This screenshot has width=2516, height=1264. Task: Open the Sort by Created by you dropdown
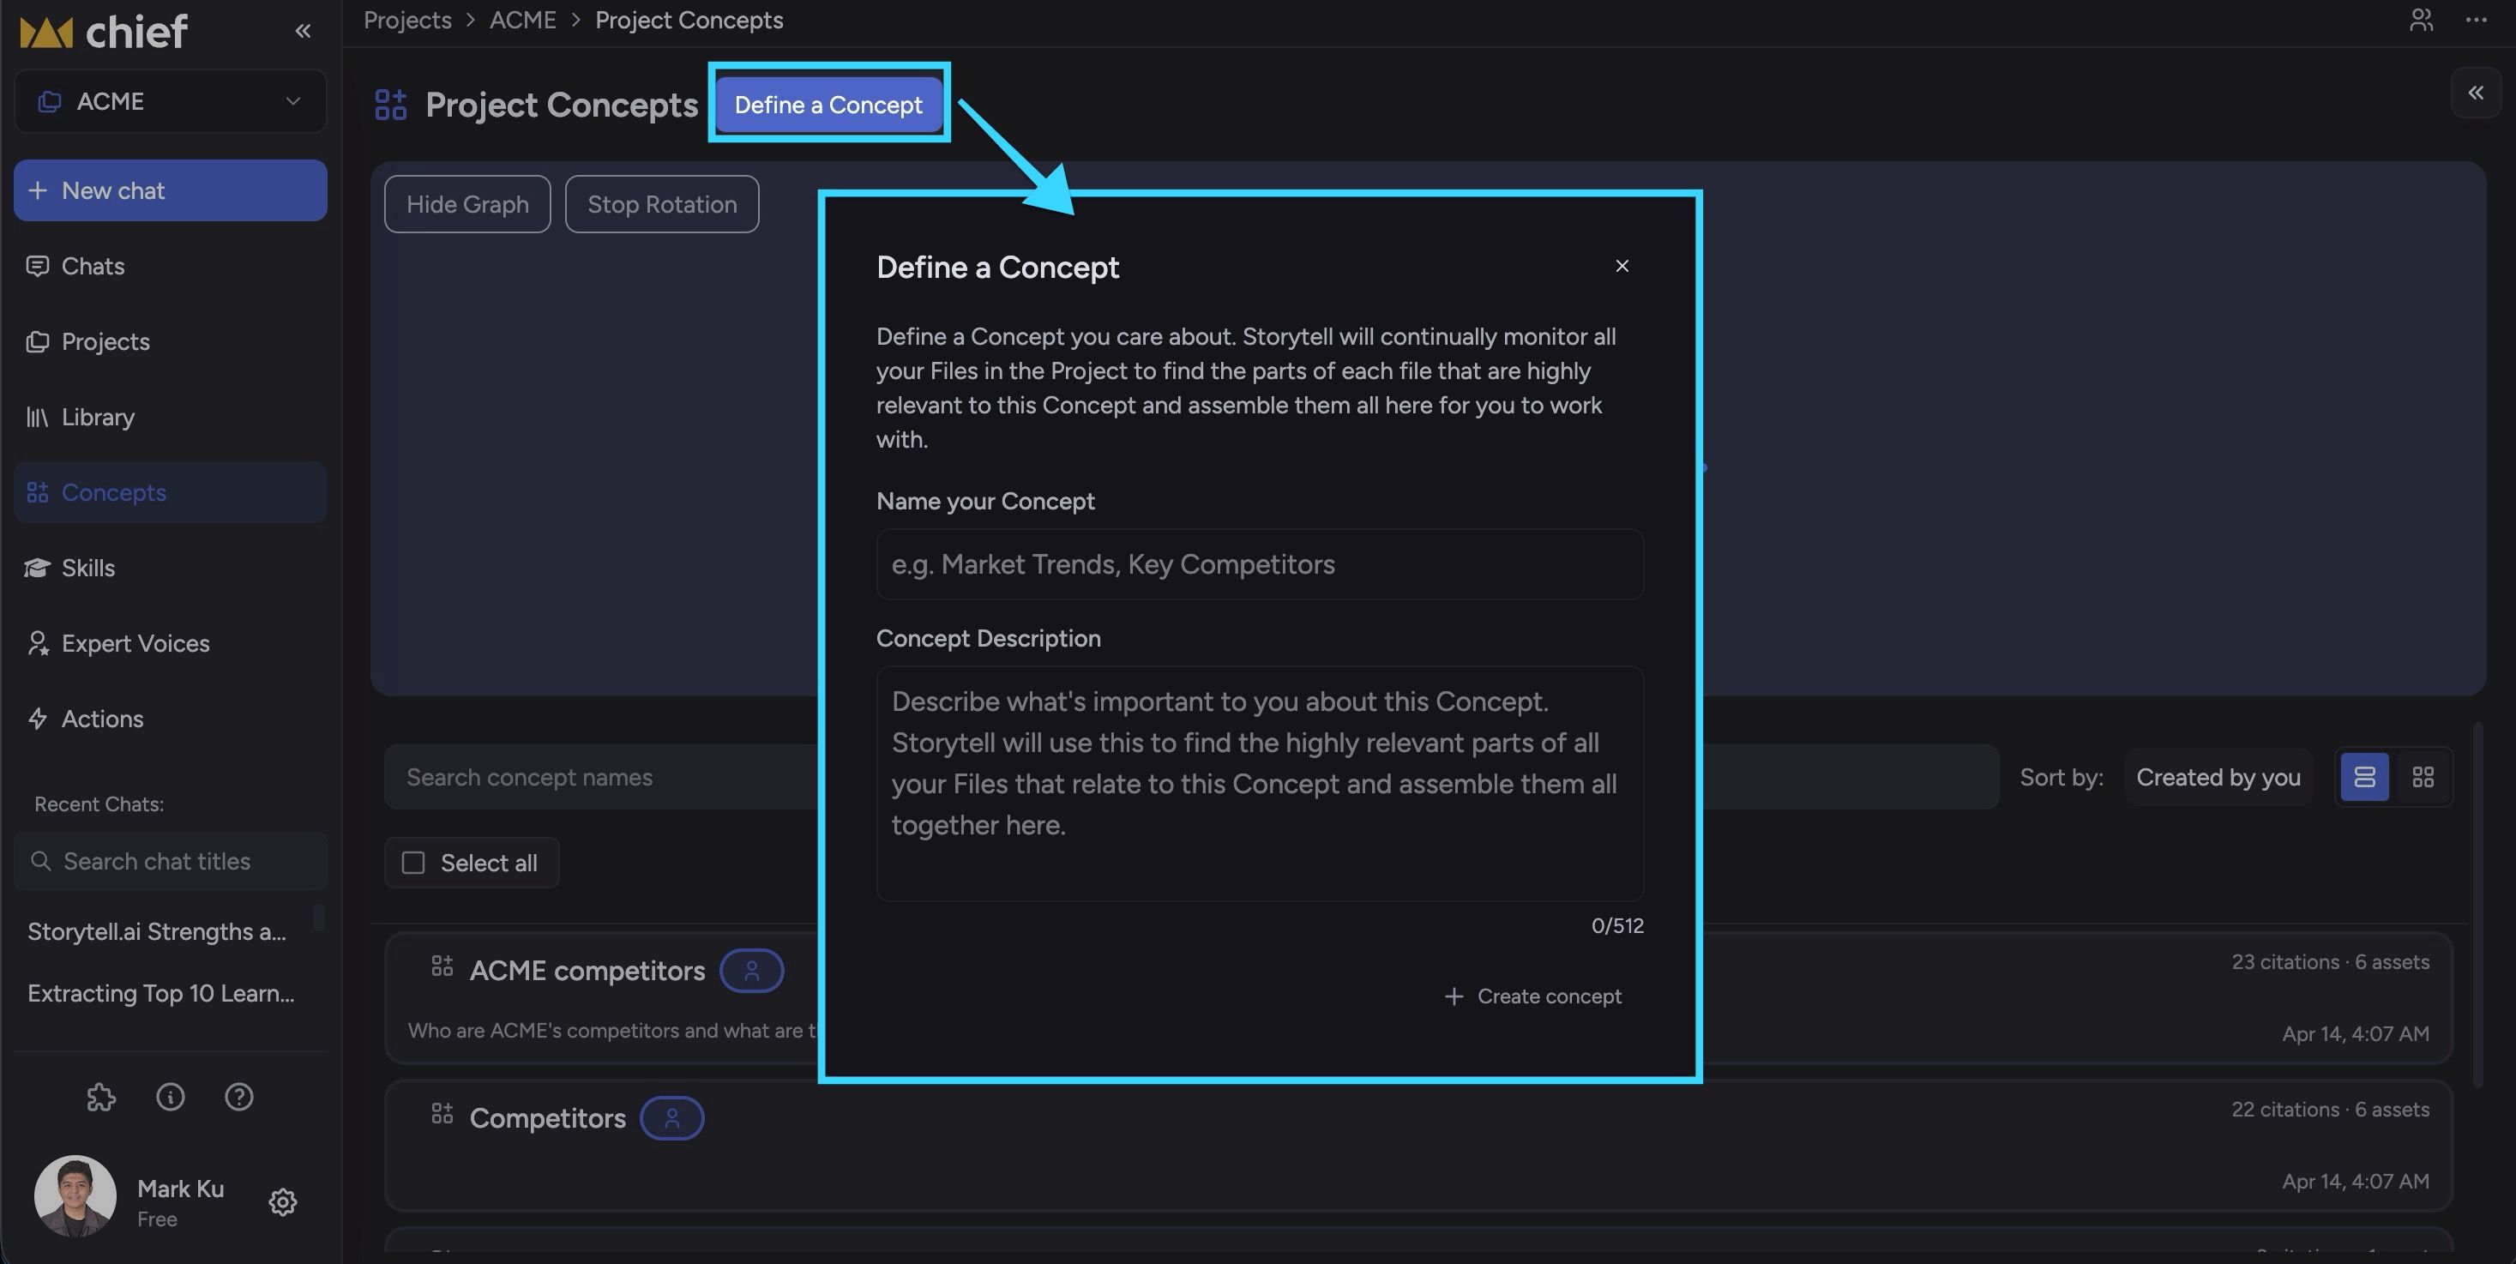click(2218, 778)
